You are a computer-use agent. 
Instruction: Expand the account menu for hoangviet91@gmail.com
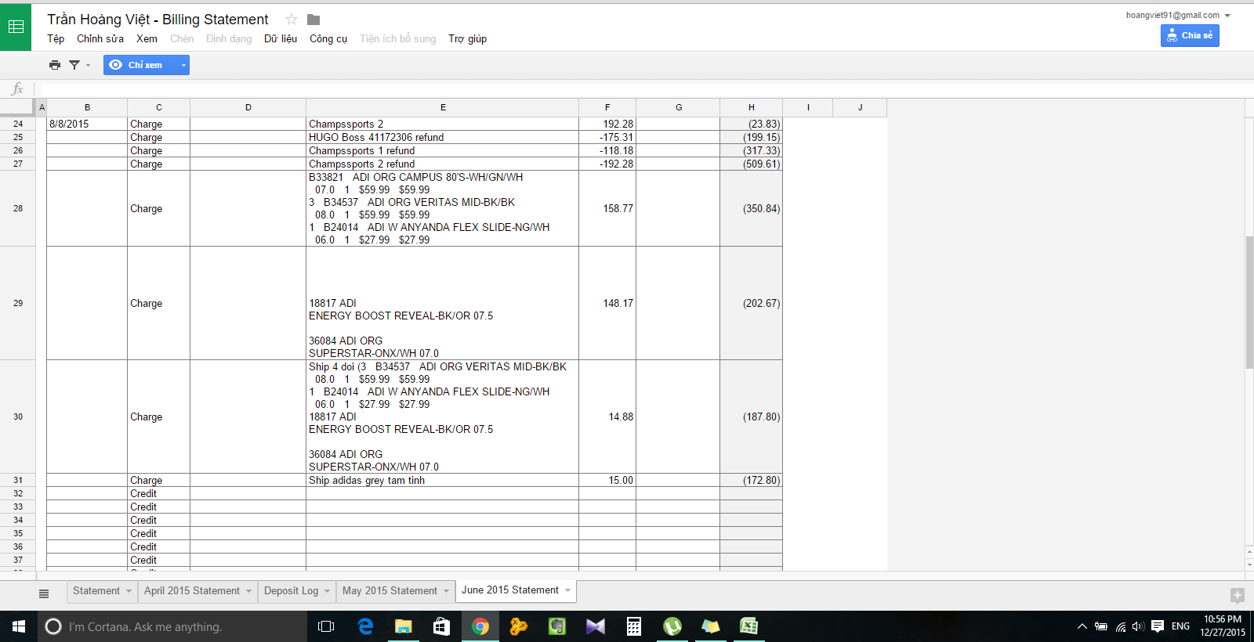(1227, 16)
